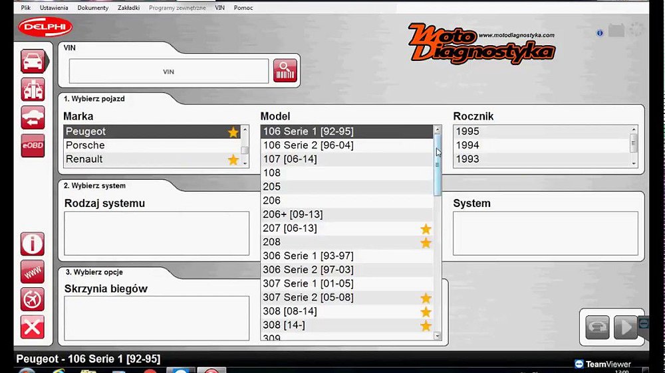
Task: Click Model list bottom scroll arrow
Action: [437, 336]
